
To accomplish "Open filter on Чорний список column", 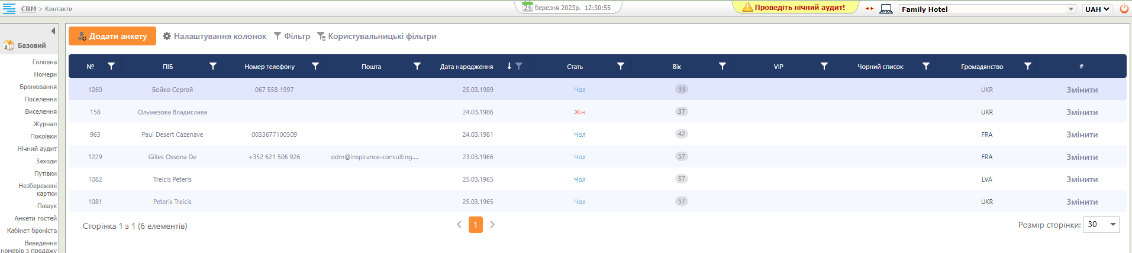I will pyautogui.click(x=926, y=66).
